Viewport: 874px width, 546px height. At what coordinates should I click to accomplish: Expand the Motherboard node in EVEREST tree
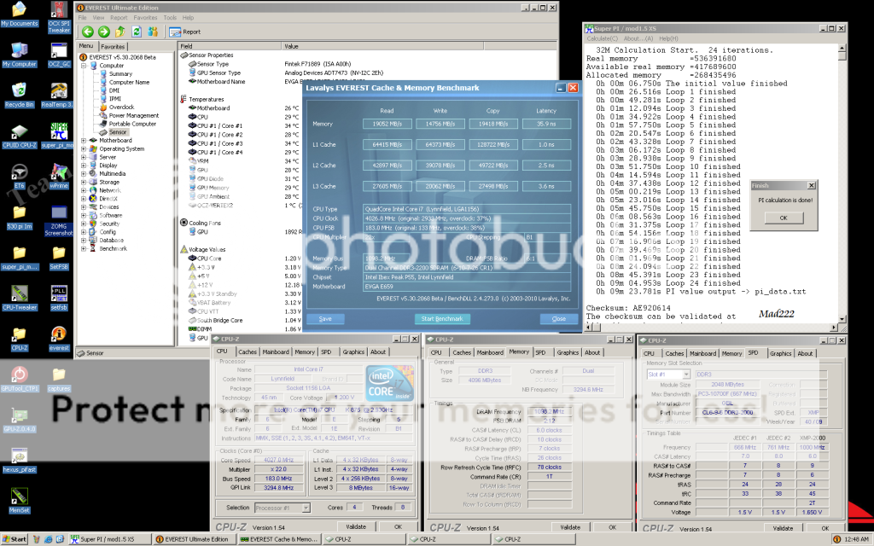click(x=83, y=141)
